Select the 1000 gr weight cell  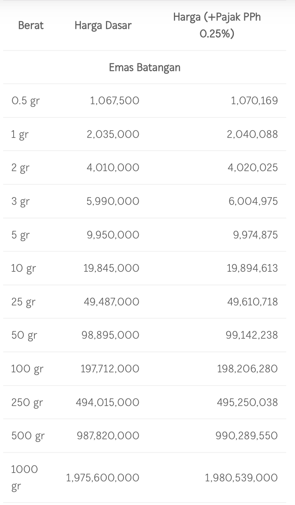[25, 478]
